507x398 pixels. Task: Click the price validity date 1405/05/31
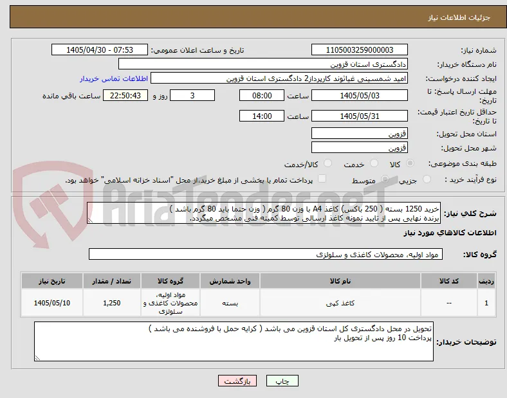click(x=360, y=116)
